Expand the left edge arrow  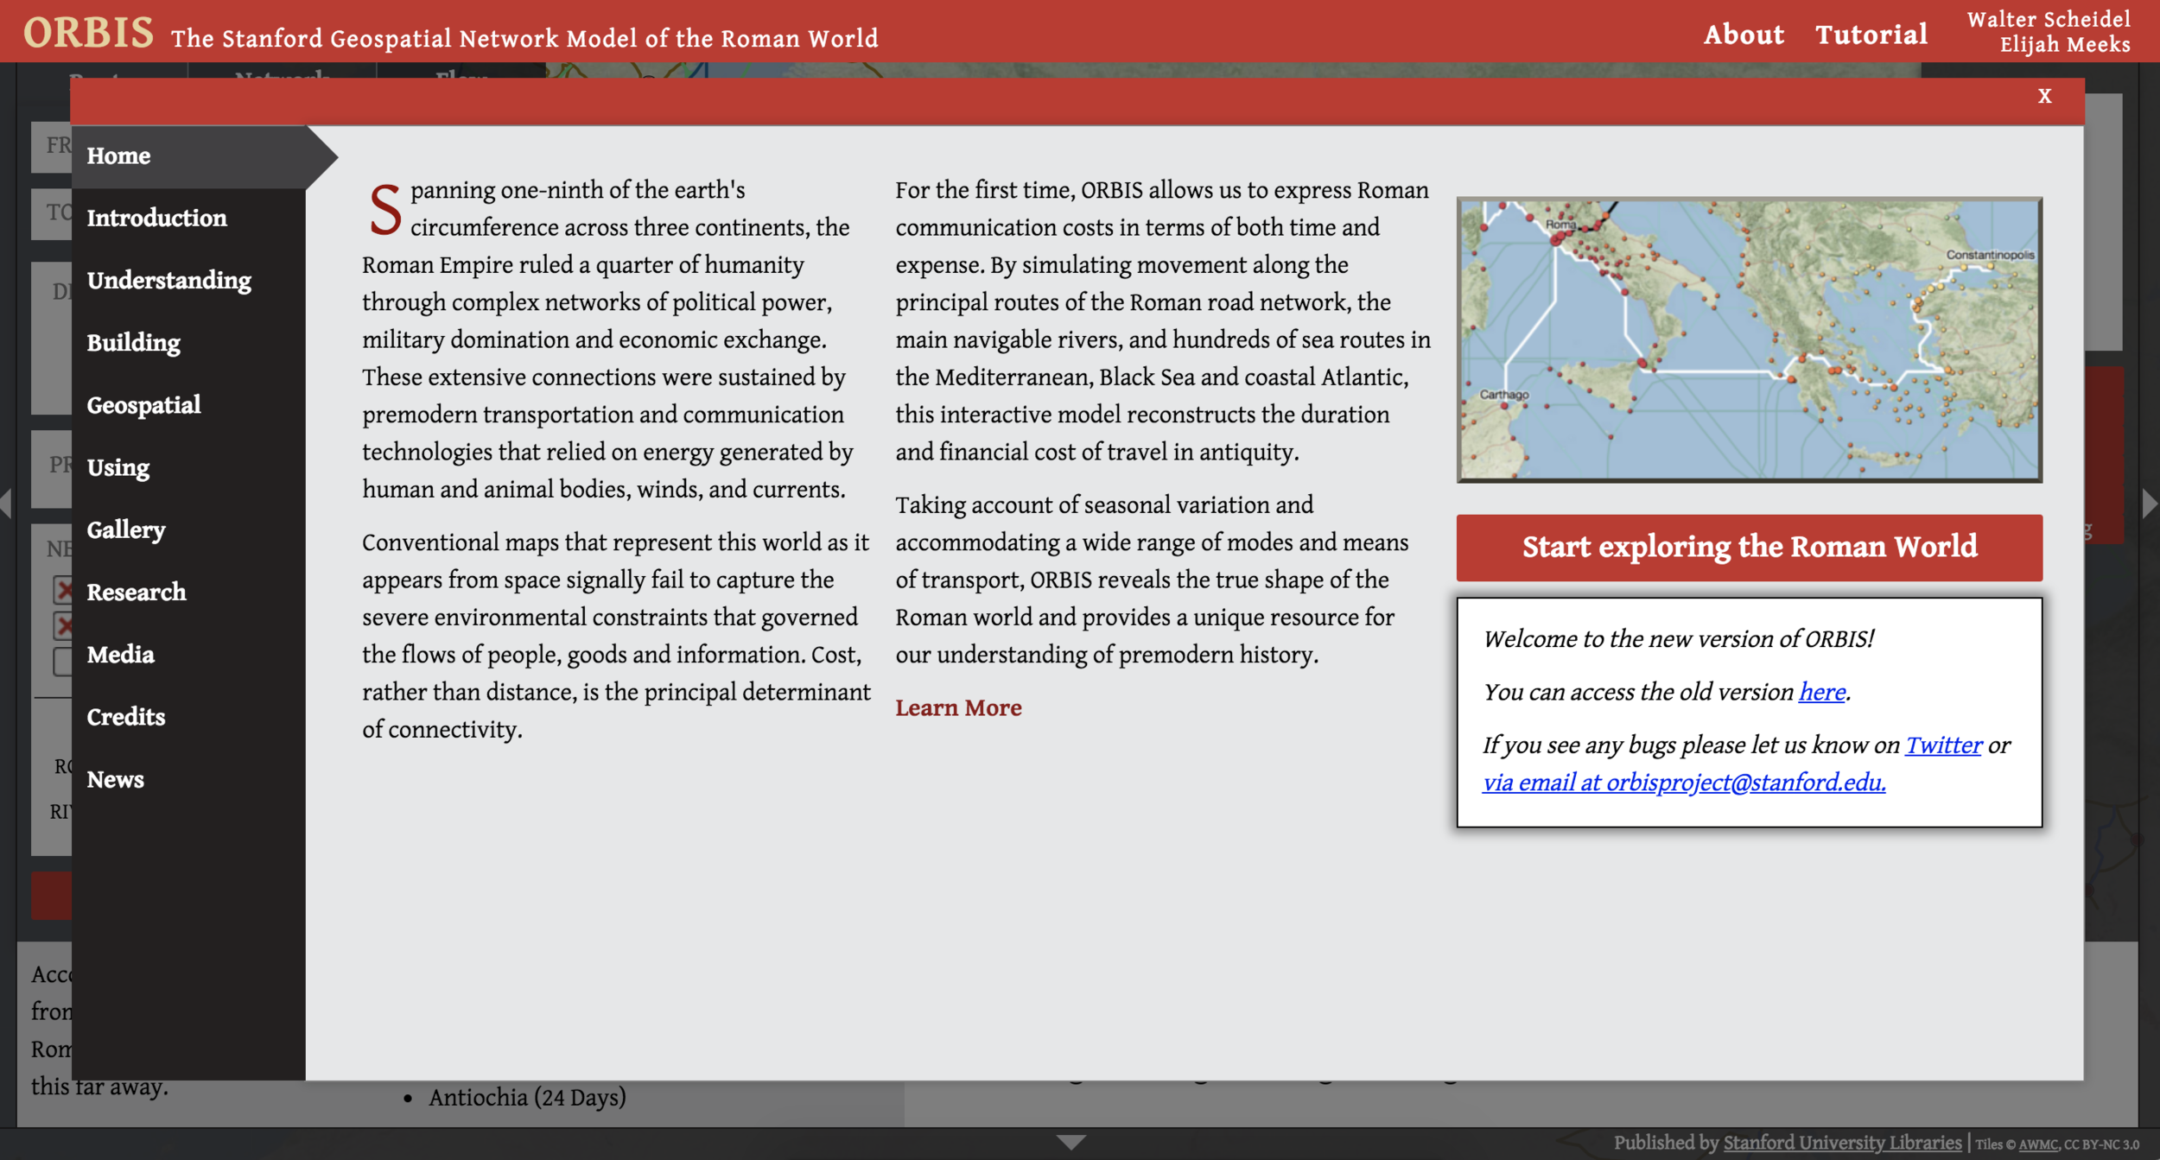6,503
